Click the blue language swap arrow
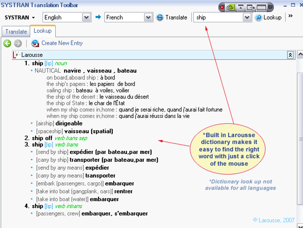303x228 pixels. pos(98,17)
